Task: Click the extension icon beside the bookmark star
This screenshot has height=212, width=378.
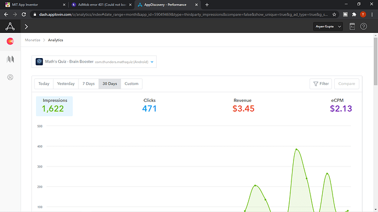Action: point(345,14)
